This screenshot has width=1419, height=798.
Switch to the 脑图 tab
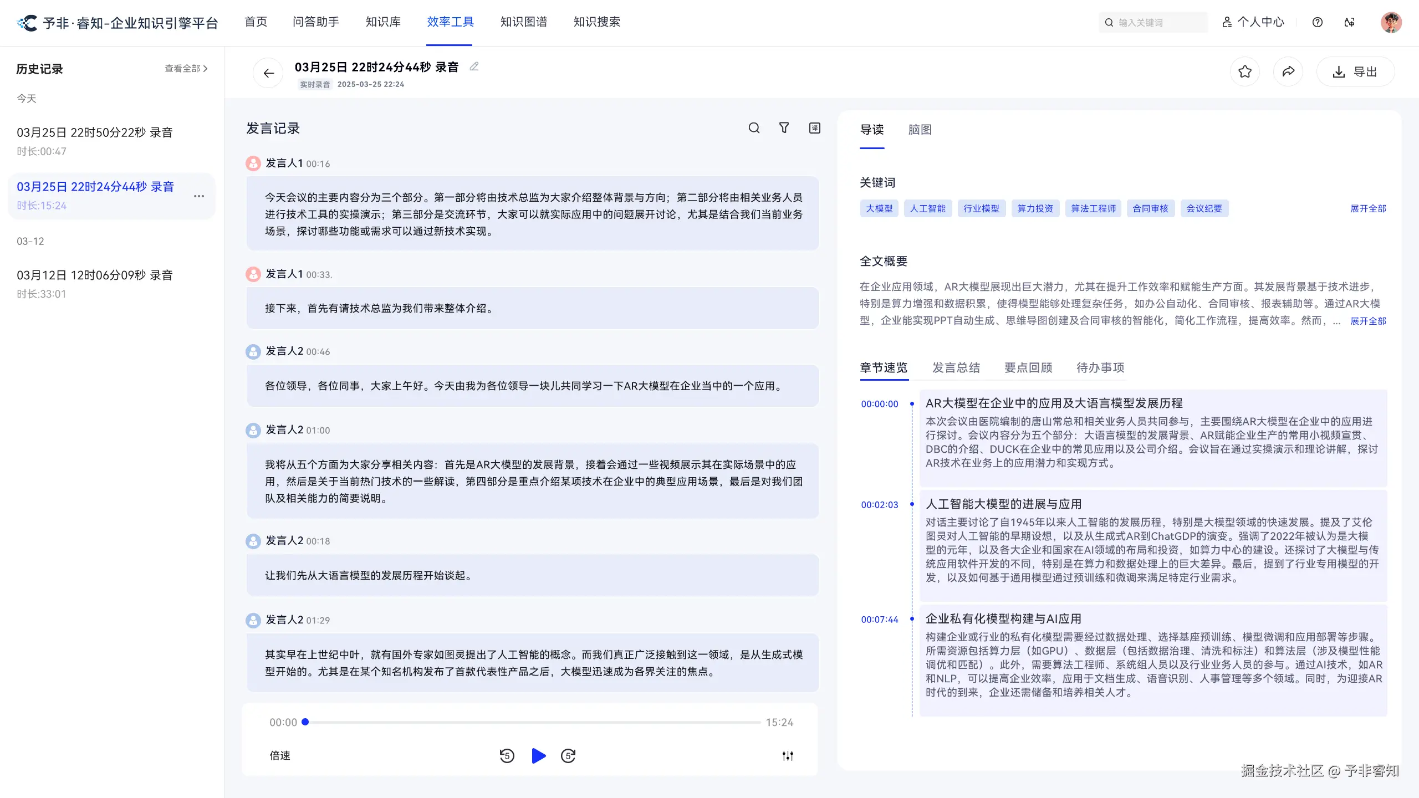pos(920,130)
